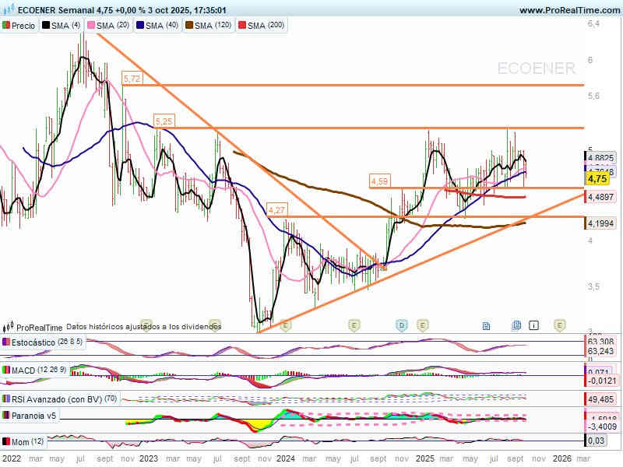Click the single document news icon

486,325
